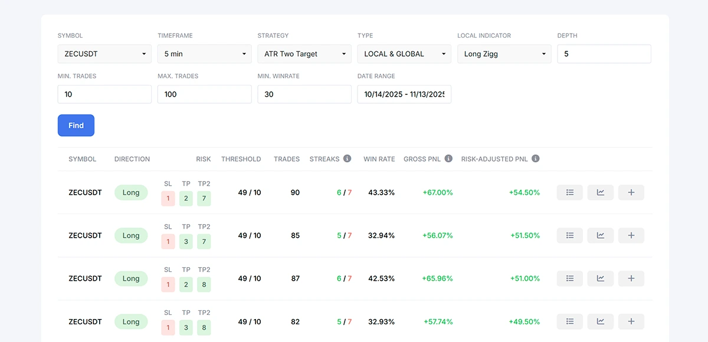Click TP value 3 in +56.07% row

click(186, 242)
